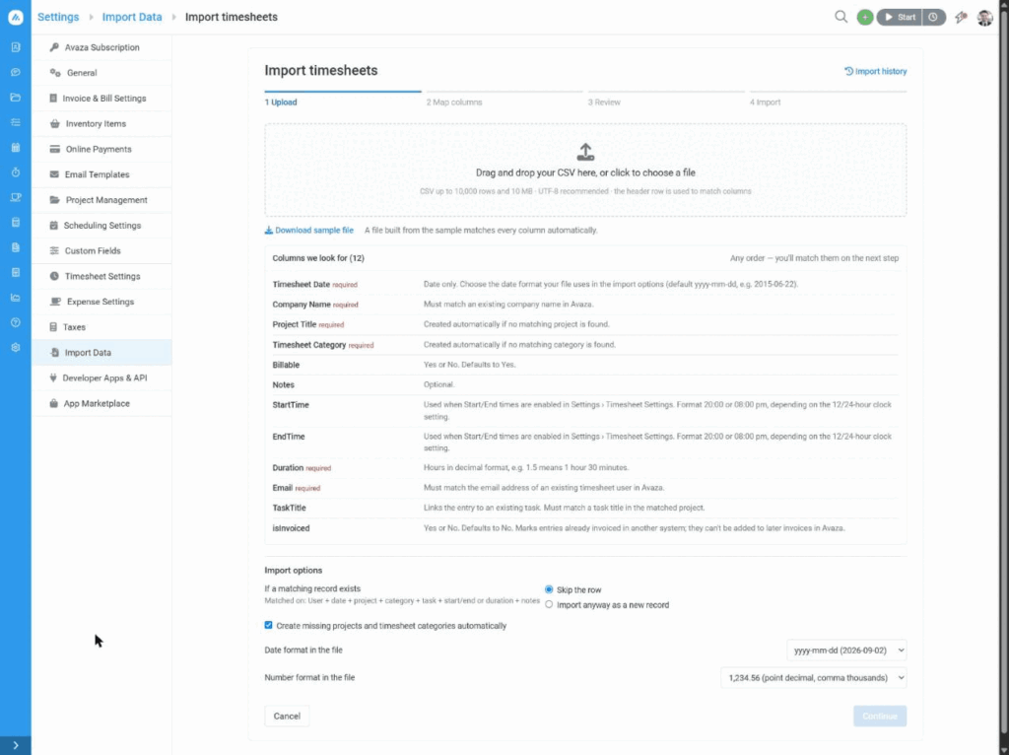Image resolution: width=1009 pixels, height=755 pixels.
Task: Open the clock icon beside Start timer
Action: [x=933, y=18]
